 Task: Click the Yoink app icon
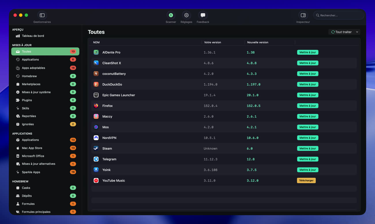point(96,170)
